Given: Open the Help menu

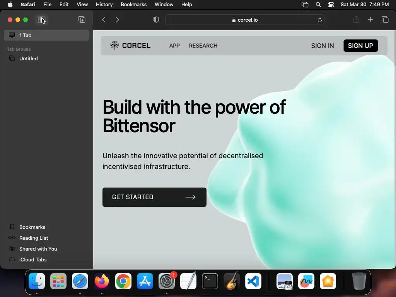Looking at the screenshot, I should tap(187, 5).
